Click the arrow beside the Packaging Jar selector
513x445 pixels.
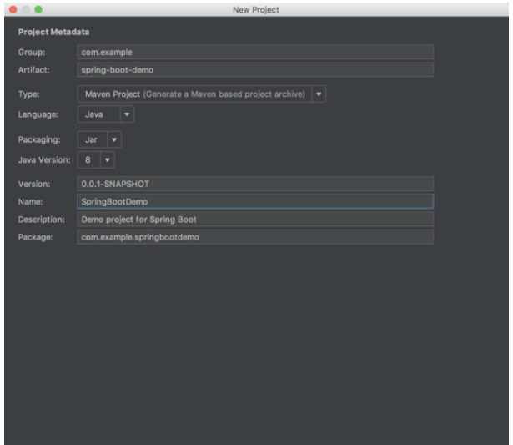114,139
